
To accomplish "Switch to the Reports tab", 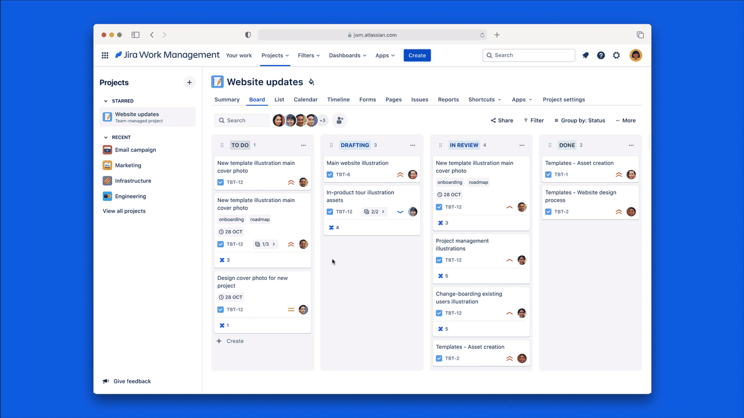I will click(x=448, y=100).
